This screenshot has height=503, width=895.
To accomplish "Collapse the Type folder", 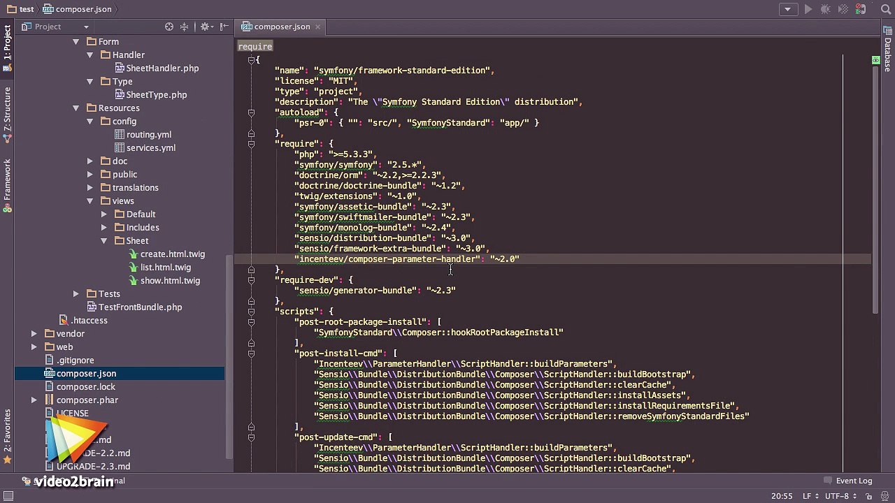I will point(90,82).
